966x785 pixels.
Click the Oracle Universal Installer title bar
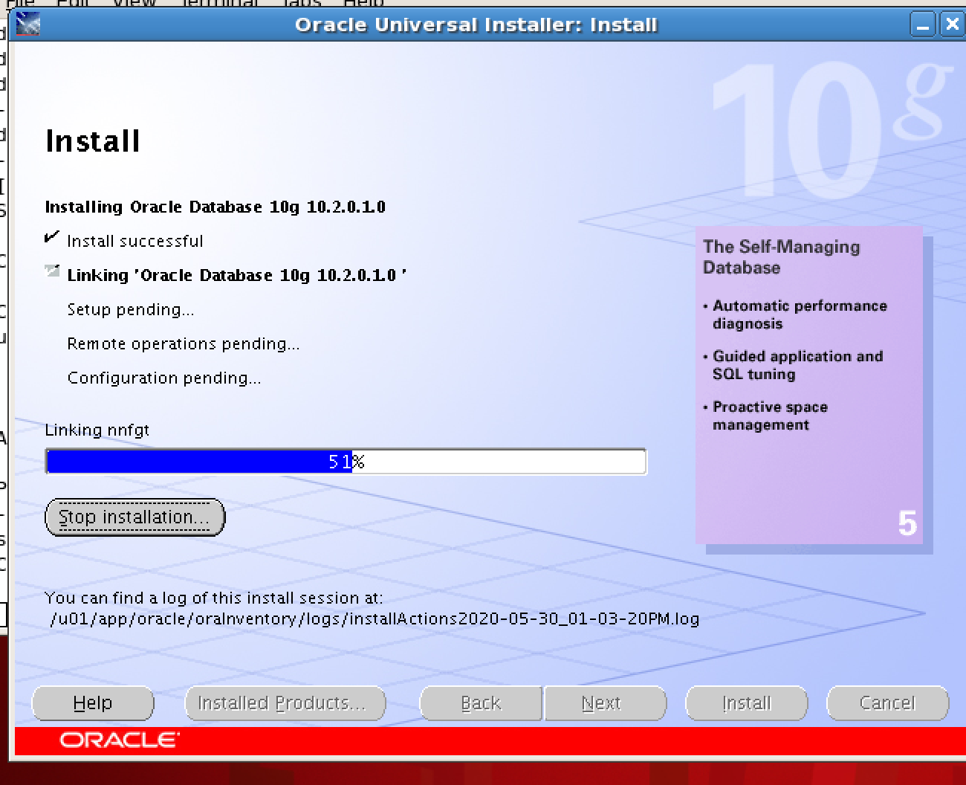coord(476,25)
